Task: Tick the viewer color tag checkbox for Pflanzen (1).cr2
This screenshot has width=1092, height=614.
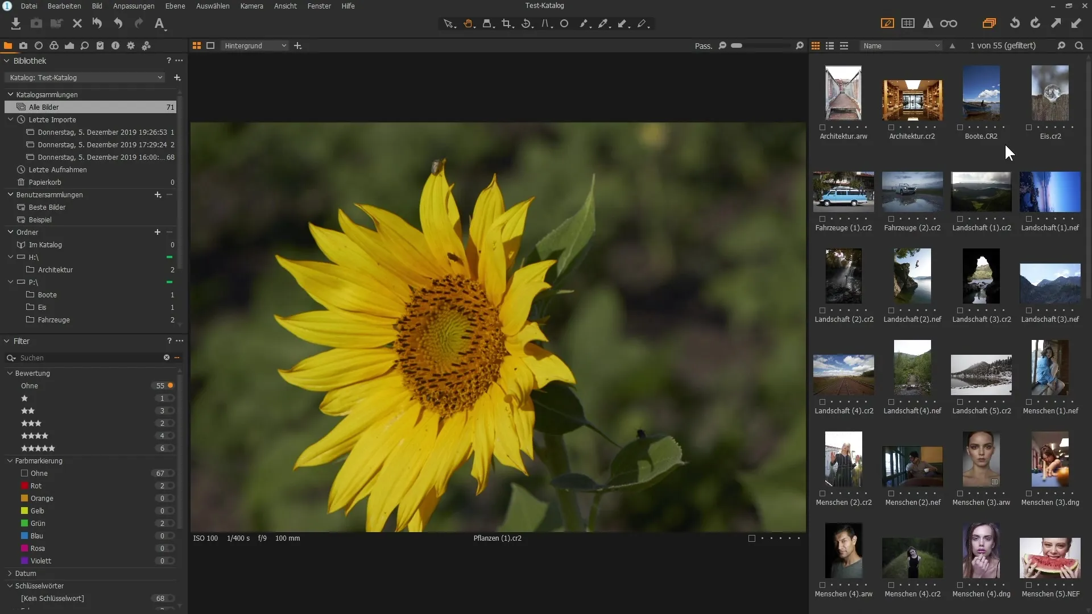Action: [x=752, y=538]
